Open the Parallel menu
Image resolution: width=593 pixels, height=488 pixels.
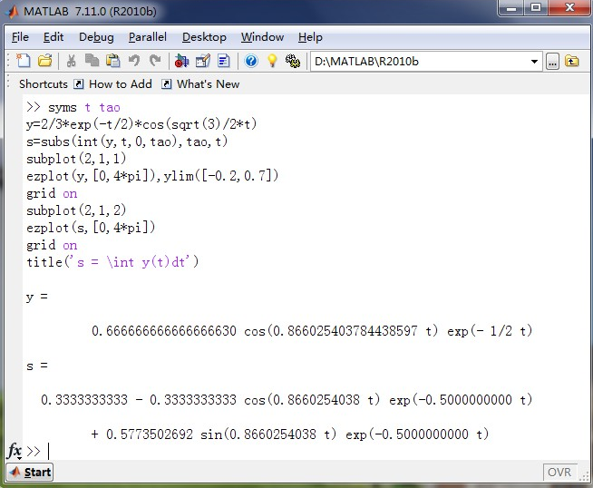[x=148, y=37]
